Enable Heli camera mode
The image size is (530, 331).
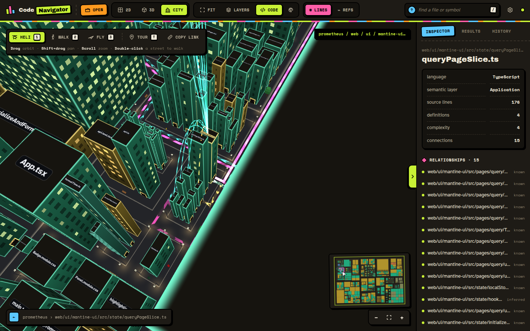click(x=26, y=37)
